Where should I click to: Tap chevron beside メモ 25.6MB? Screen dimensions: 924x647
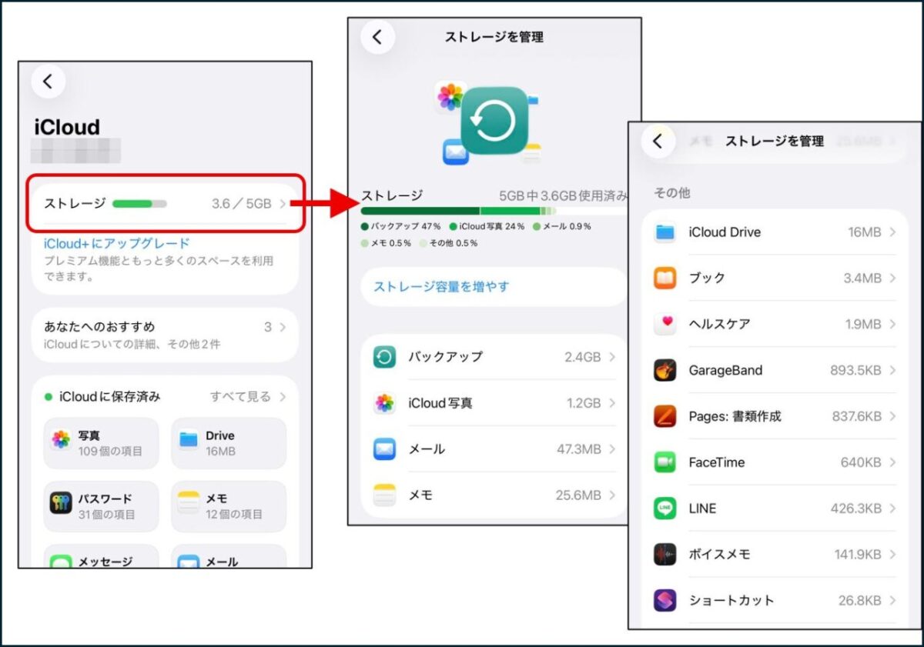(x=612, y=495)
